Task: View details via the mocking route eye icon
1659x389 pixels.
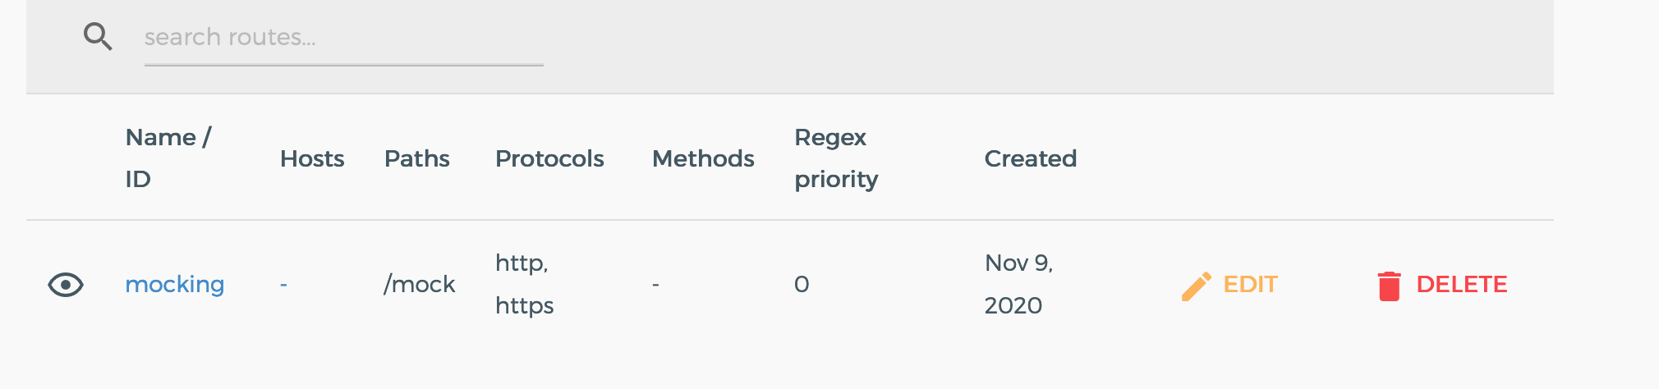Action: [66, 285]
